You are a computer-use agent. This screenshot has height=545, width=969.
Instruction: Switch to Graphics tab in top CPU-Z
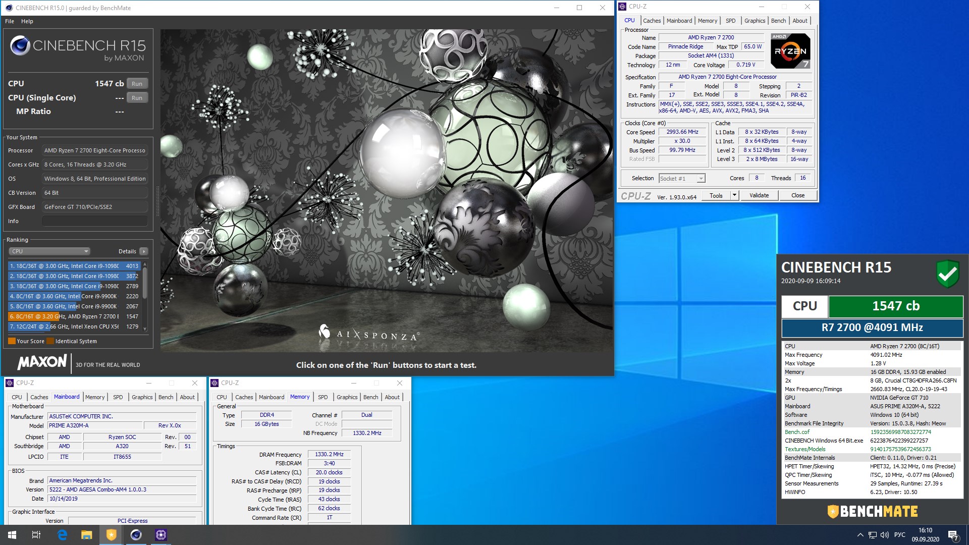pos(755,21)
